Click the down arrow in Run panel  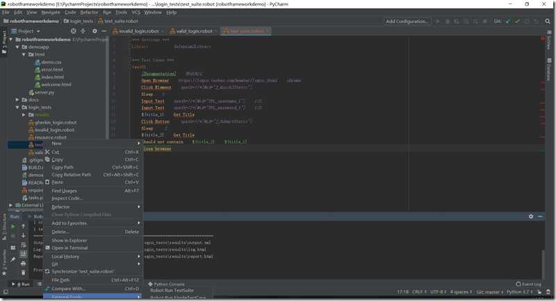click(x=24, y=235)
